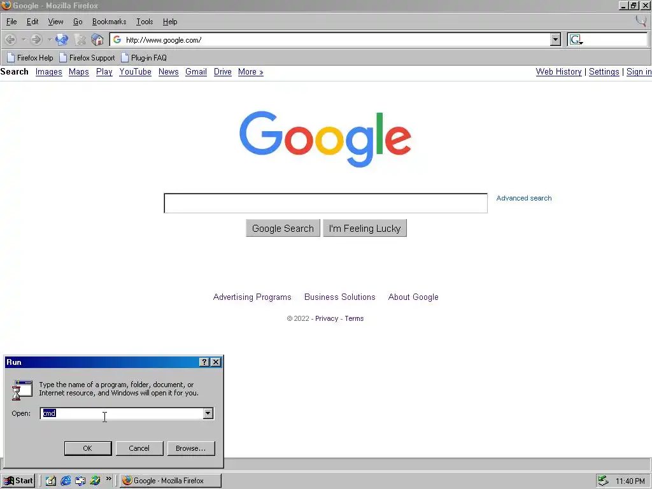Open the Back history dropdown arrow

coord(24,40)
